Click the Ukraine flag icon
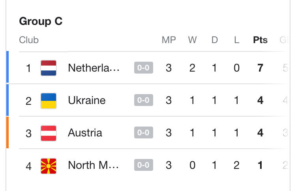The image size is (296, 191). pos(49,100)
